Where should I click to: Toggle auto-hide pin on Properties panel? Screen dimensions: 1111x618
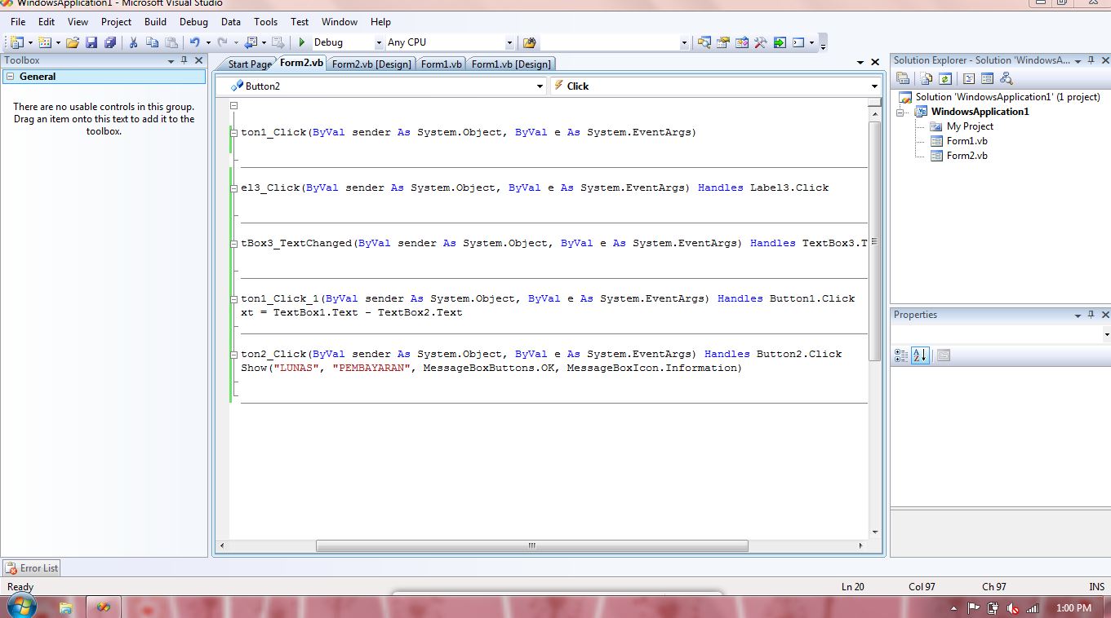tap(1091, 315)
